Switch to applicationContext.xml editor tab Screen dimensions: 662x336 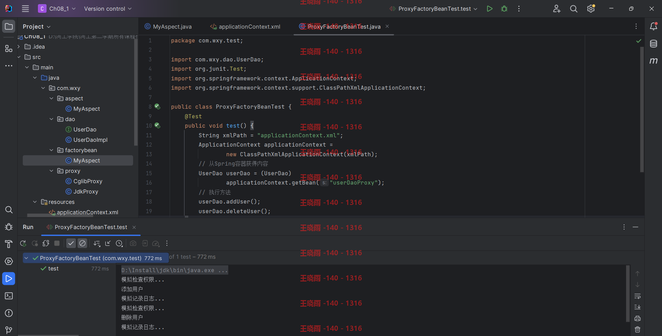[245, 27]
